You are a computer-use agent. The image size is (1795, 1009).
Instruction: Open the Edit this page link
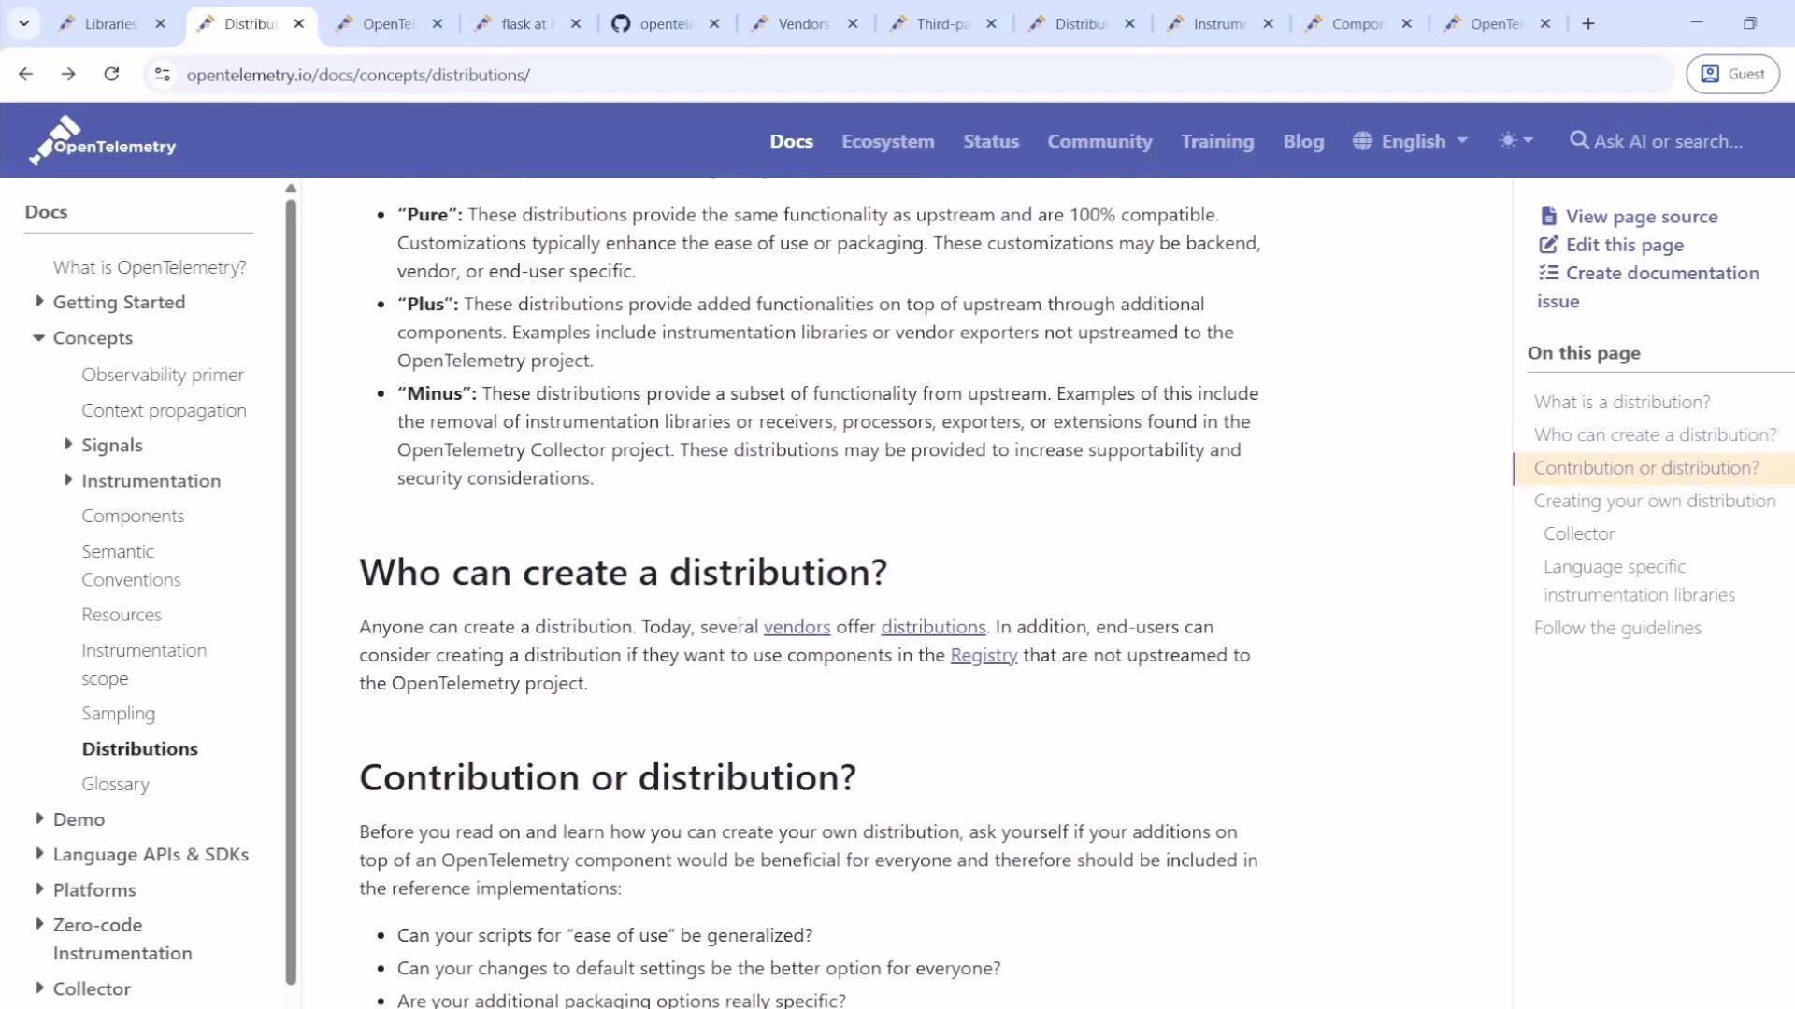point(1624,245)
